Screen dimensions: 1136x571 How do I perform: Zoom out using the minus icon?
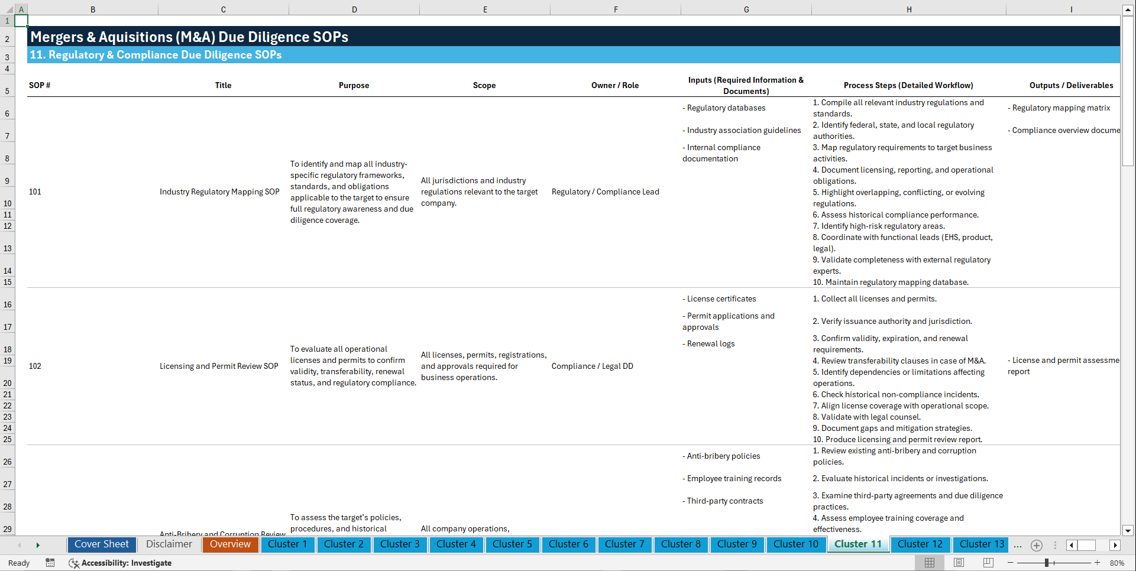click(1010, 563)
